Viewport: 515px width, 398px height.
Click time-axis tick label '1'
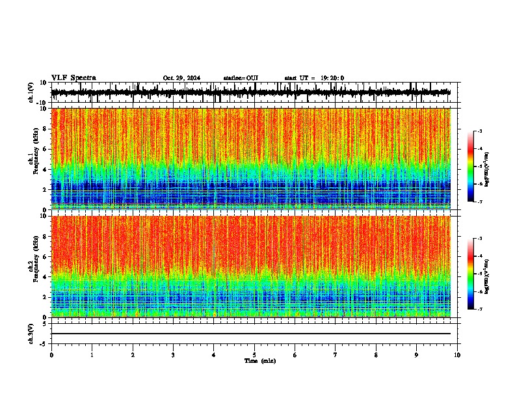92,355
